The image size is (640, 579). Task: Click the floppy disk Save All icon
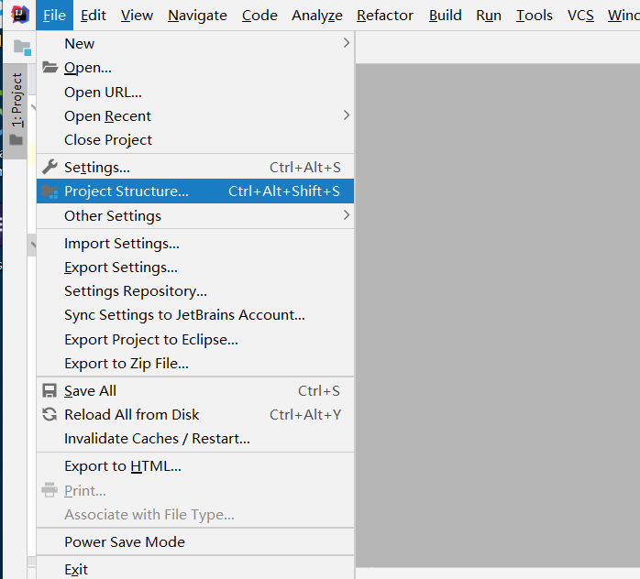coord(50,390)
